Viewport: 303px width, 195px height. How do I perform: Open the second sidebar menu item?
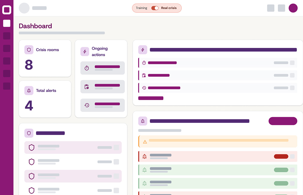(x=7, y=36)
